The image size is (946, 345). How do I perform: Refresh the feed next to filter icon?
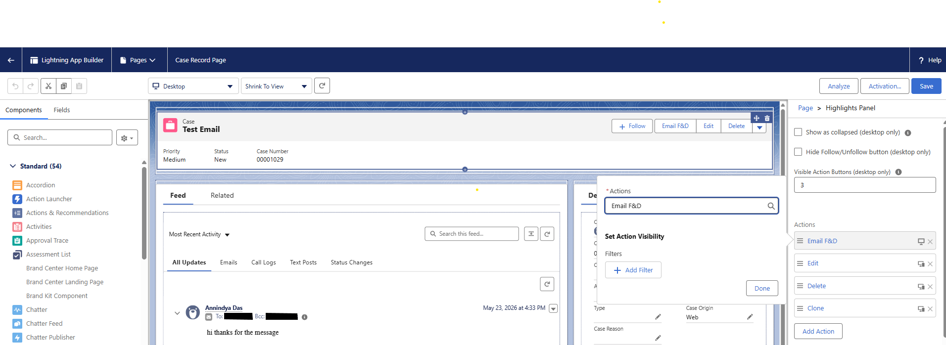[547, 234]
